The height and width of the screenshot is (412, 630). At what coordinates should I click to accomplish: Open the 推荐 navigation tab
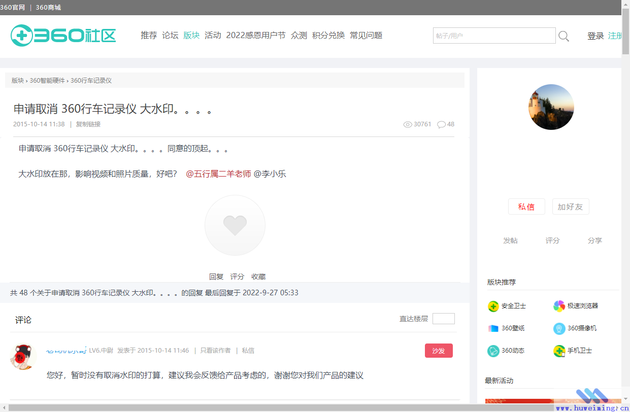click(x=149, y=36)
